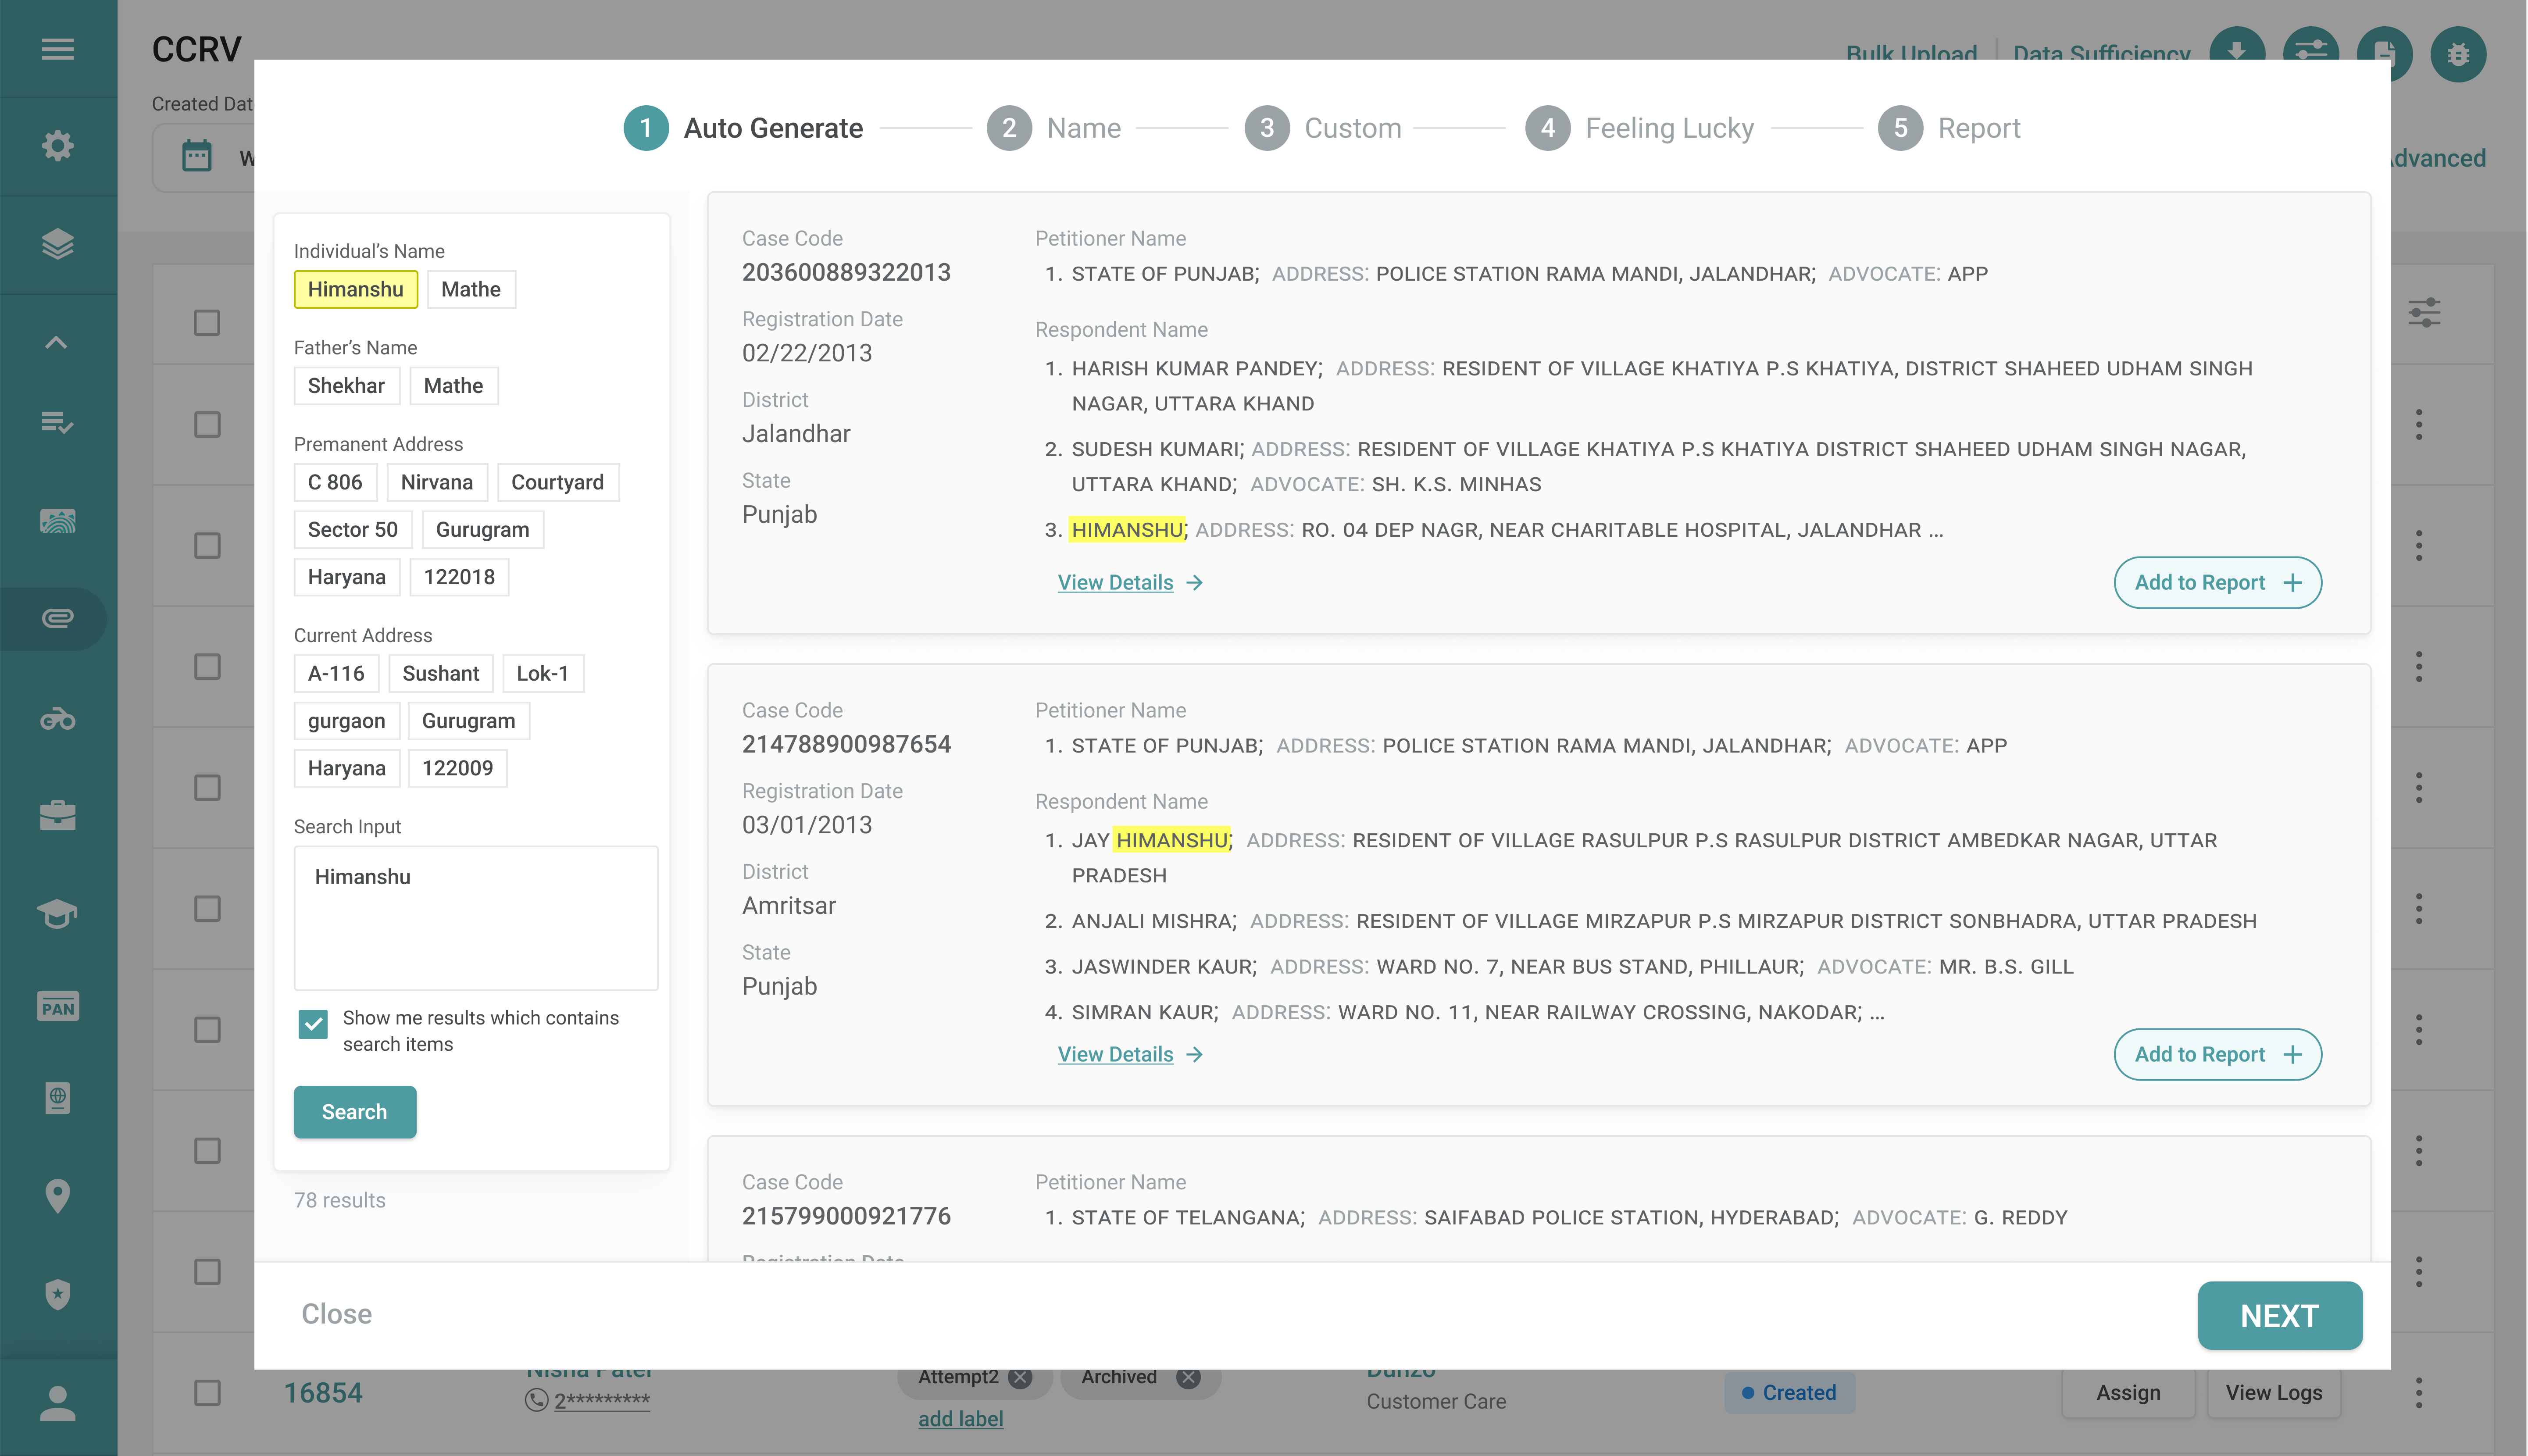Toggle the 'Nirvana' permanent address chip
2528x1456 pixels.
[437, 483]
